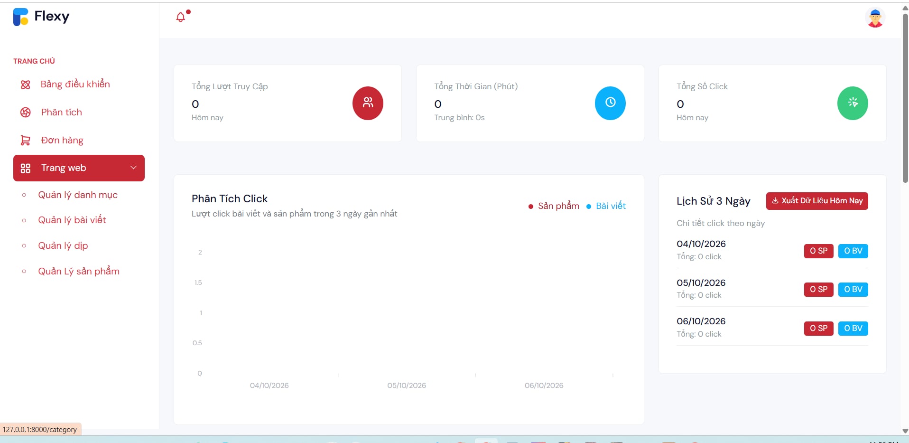Toggle Bài viết series in chart legend
Viewport: 909px width, 443px height.
pos(606,206)
